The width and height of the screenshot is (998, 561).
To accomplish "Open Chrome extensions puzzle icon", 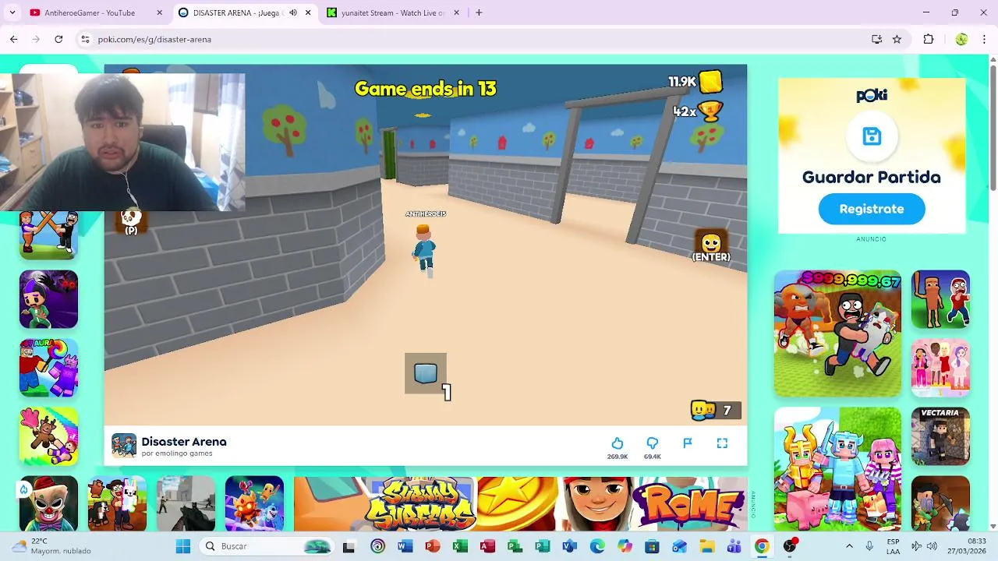I will tap(928, 39).
